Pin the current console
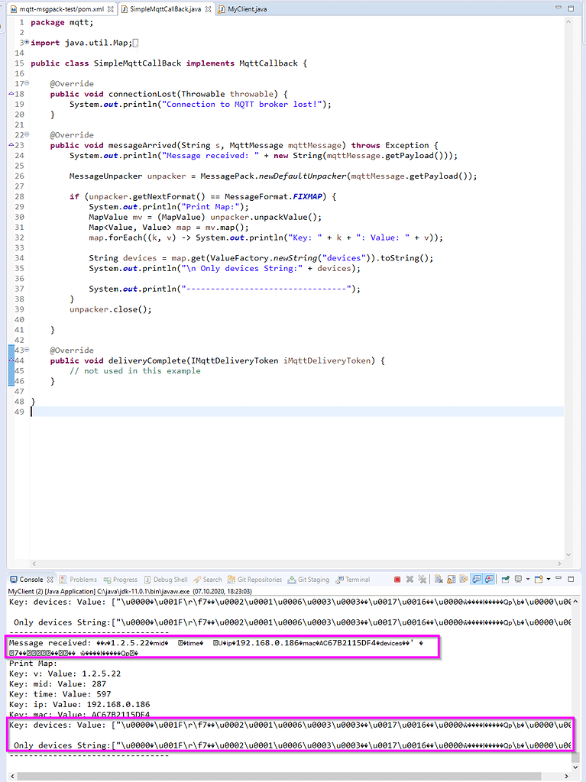This screenshot has height=782, width=586. [506, 580]
